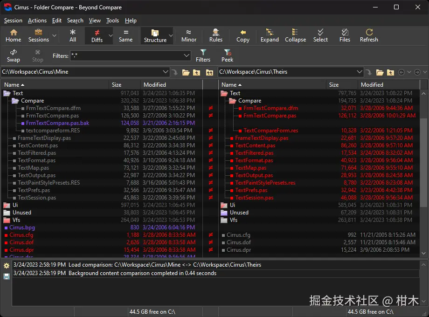429x317 pixels.
Task: Click the right pane scroll down arrow
Action: 423,253
